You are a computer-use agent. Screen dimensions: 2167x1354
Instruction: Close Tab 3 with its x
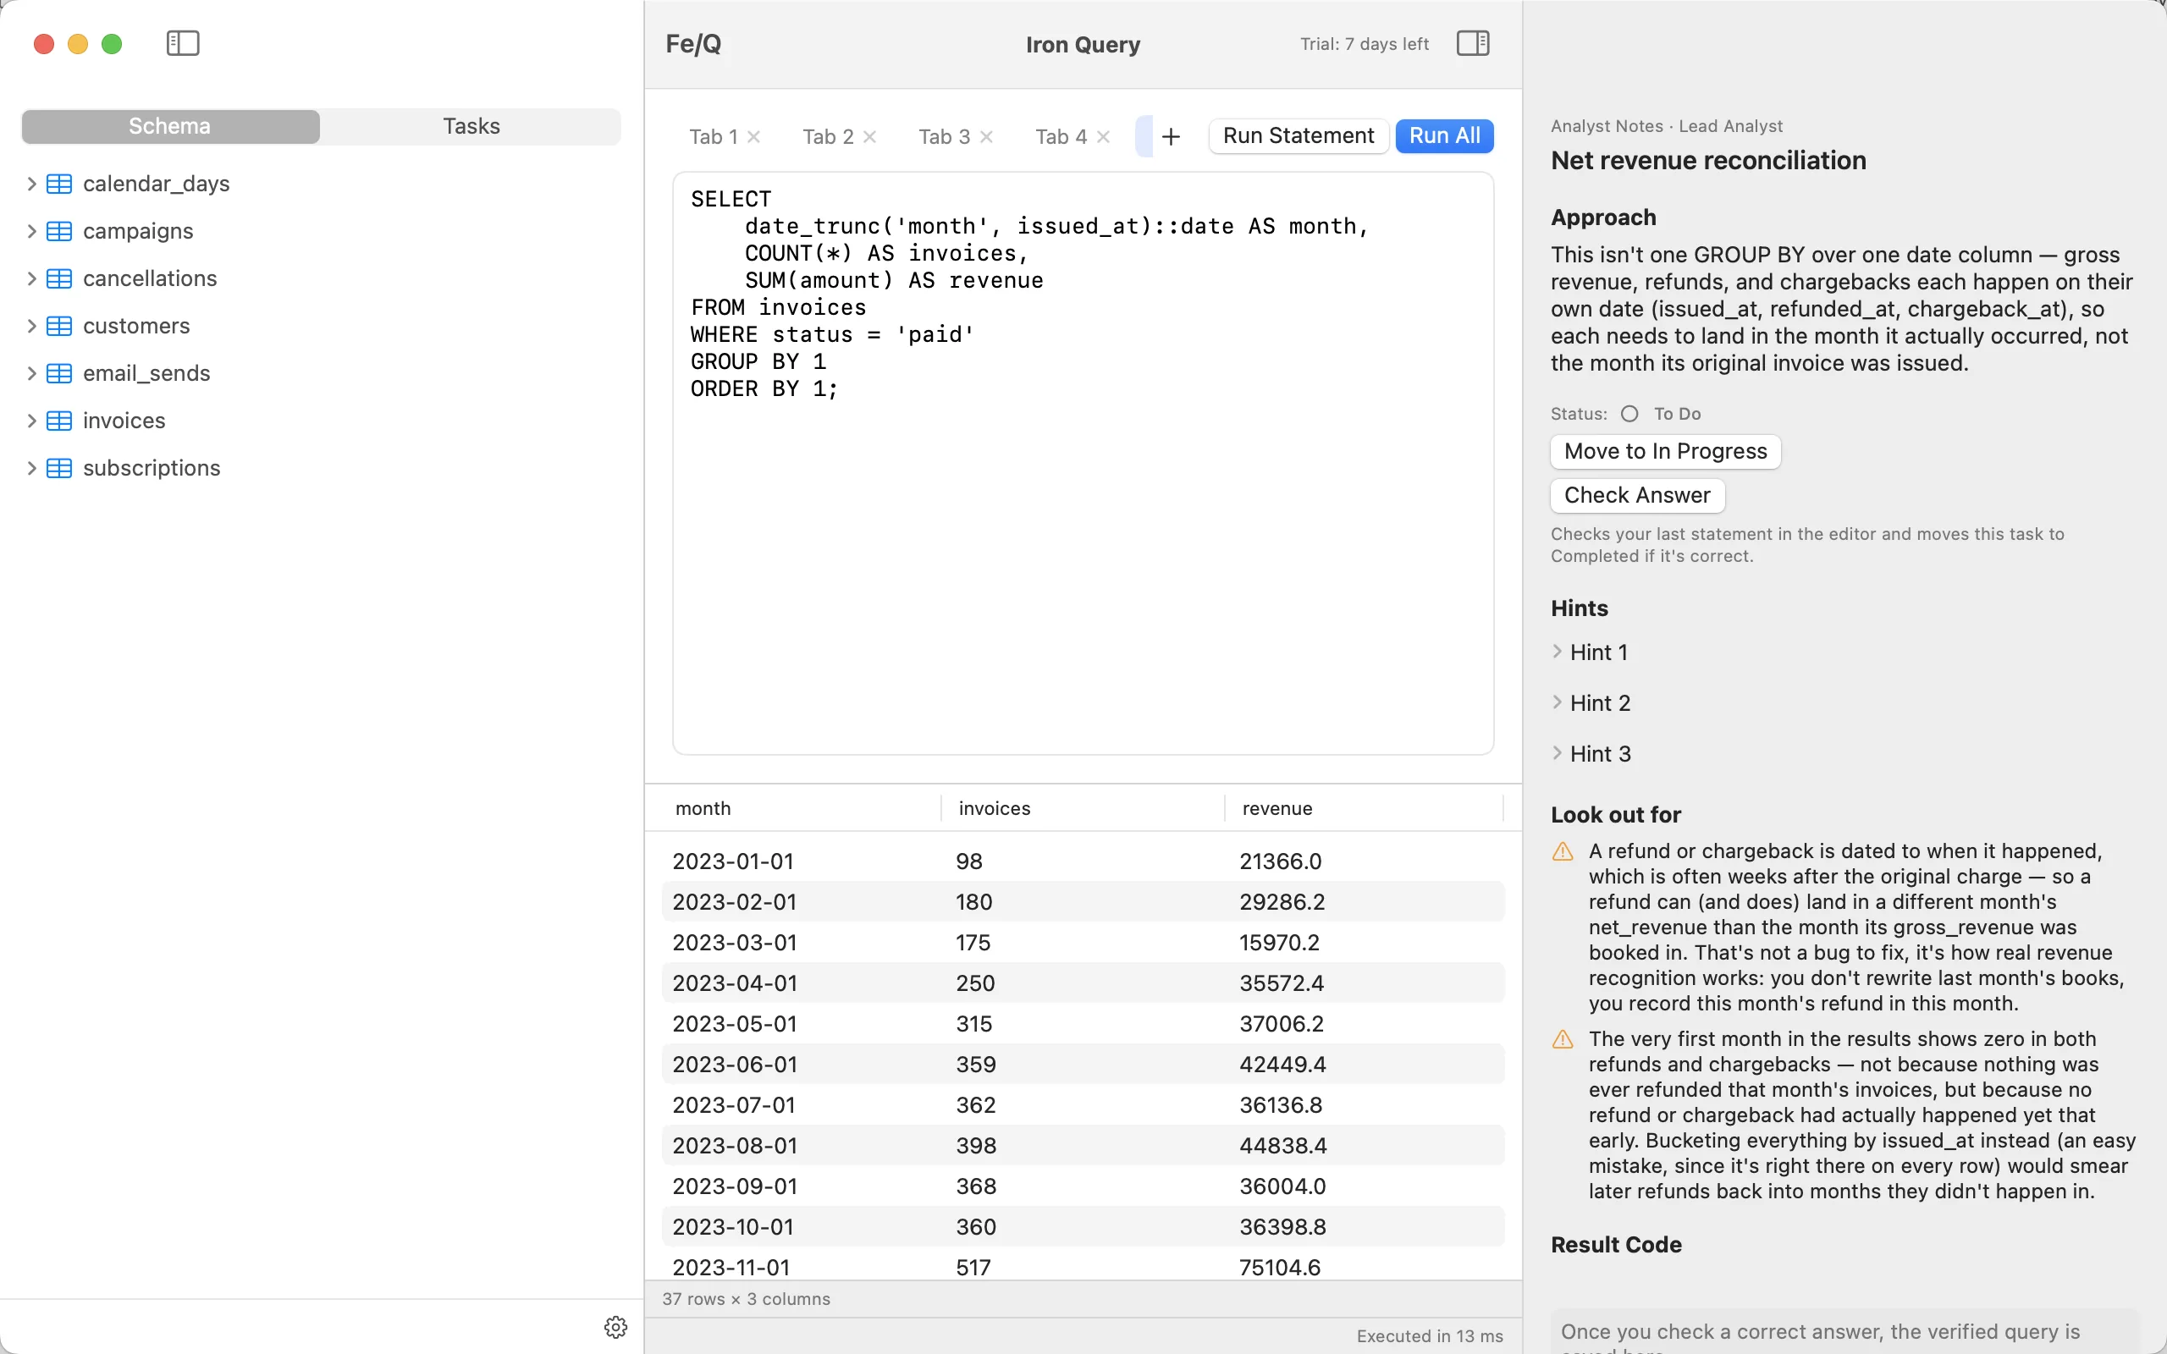coord(986,136)
